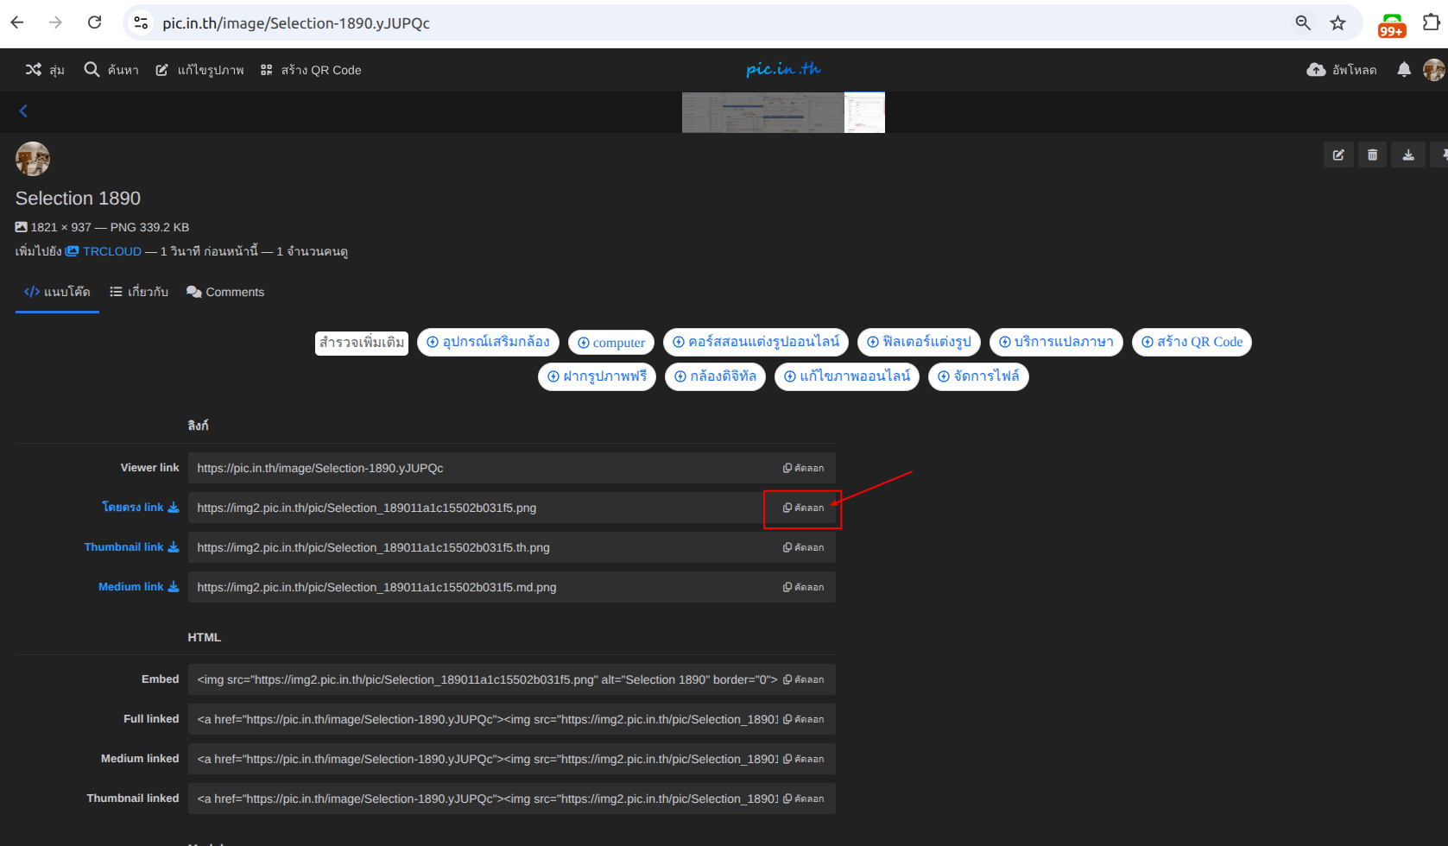
Task: Open the notifications bell
Action: [x=1404, y=70]
